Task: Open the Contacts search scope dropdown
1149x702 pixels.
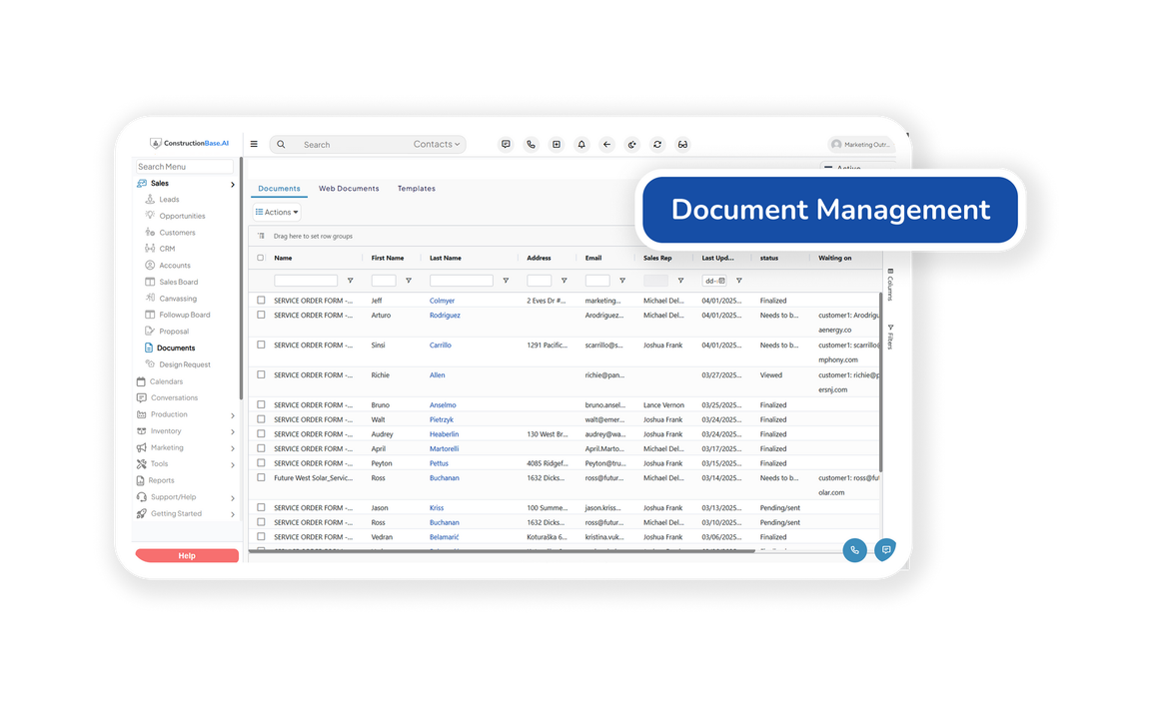Action: click(436, 144)
